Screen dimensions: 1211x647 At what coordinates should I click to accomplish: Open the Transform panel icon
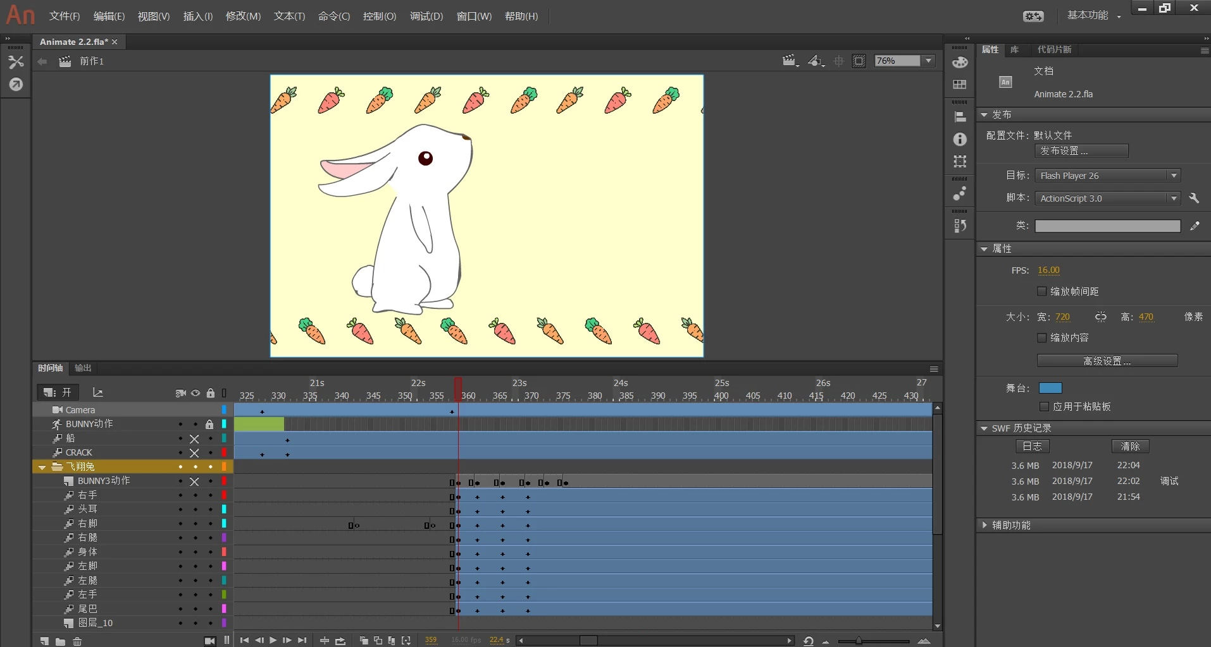click(x=960, y=162)
